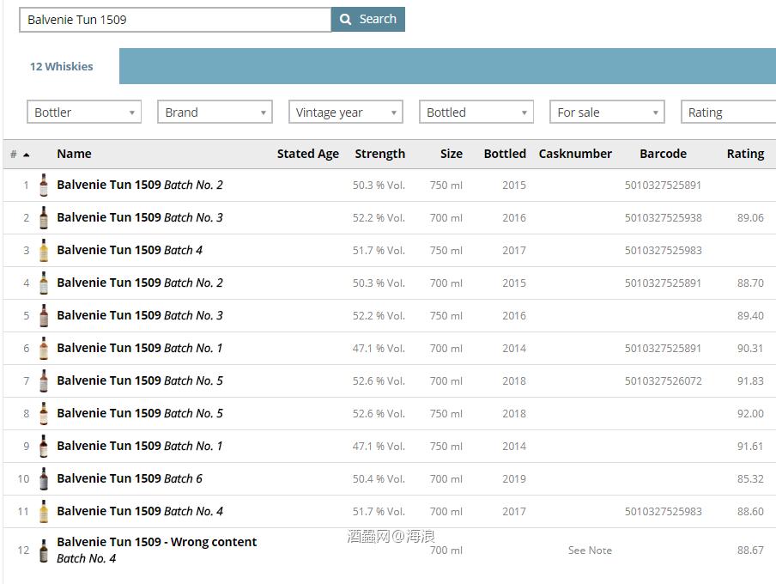The image size is (776, 584).
Task: Click barcode 5010327526072
Action: (664, 381)
